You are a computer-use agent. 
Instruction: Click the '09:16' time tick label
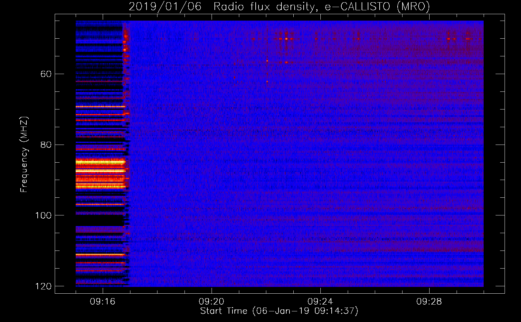[103, 302]
